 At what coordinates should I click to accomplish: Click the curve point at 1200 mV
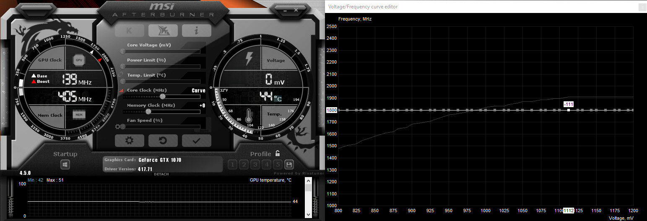pyautogui.click(x=632, y=110)
